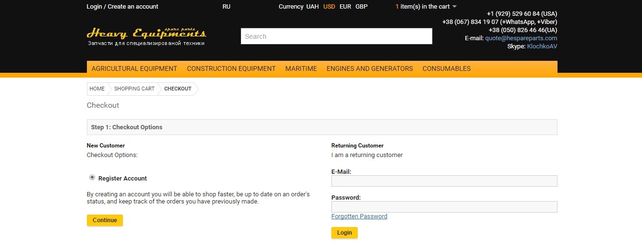Image resolution: width=642 pixels, height=249 pixels.
Task: Switch currency to USD
Action: pyautogui.click(x=329, y=7)
